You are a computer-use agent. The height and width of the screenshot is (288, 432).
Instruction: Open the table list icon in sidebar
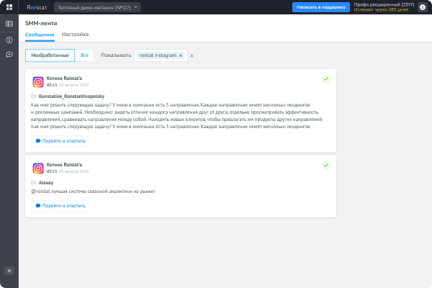9,24
